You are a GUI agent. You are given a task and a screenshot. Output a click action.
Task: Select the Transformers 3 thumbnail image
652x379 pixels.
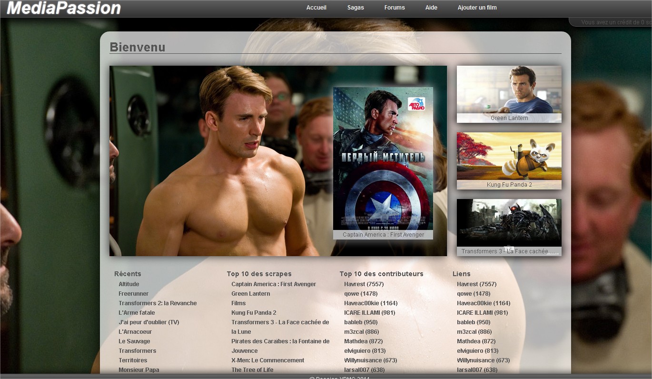(509, 228)
